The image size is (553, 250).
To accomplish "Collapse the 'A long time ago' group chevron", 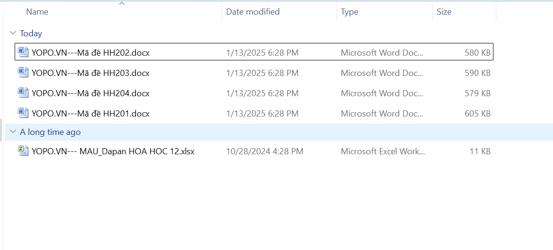I will click(x=12, y=132).
